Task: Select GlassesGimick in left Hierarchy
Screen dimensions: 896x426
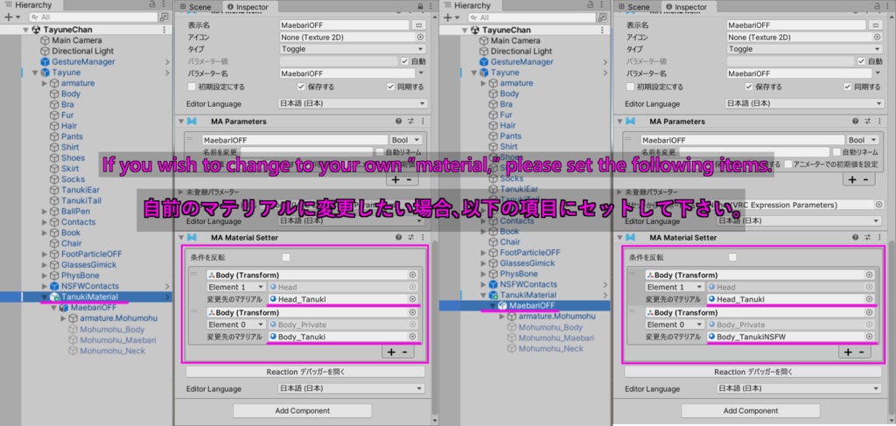Action: point(88,265)
